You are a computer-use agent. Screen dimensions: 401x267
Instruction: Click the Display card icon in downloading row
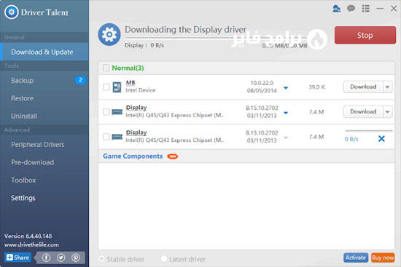[x=117, y=137]
